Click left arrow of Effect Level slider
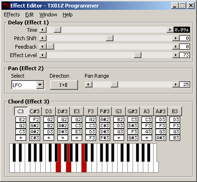Screen dimensions: 197x182 [x=43, y=55]
